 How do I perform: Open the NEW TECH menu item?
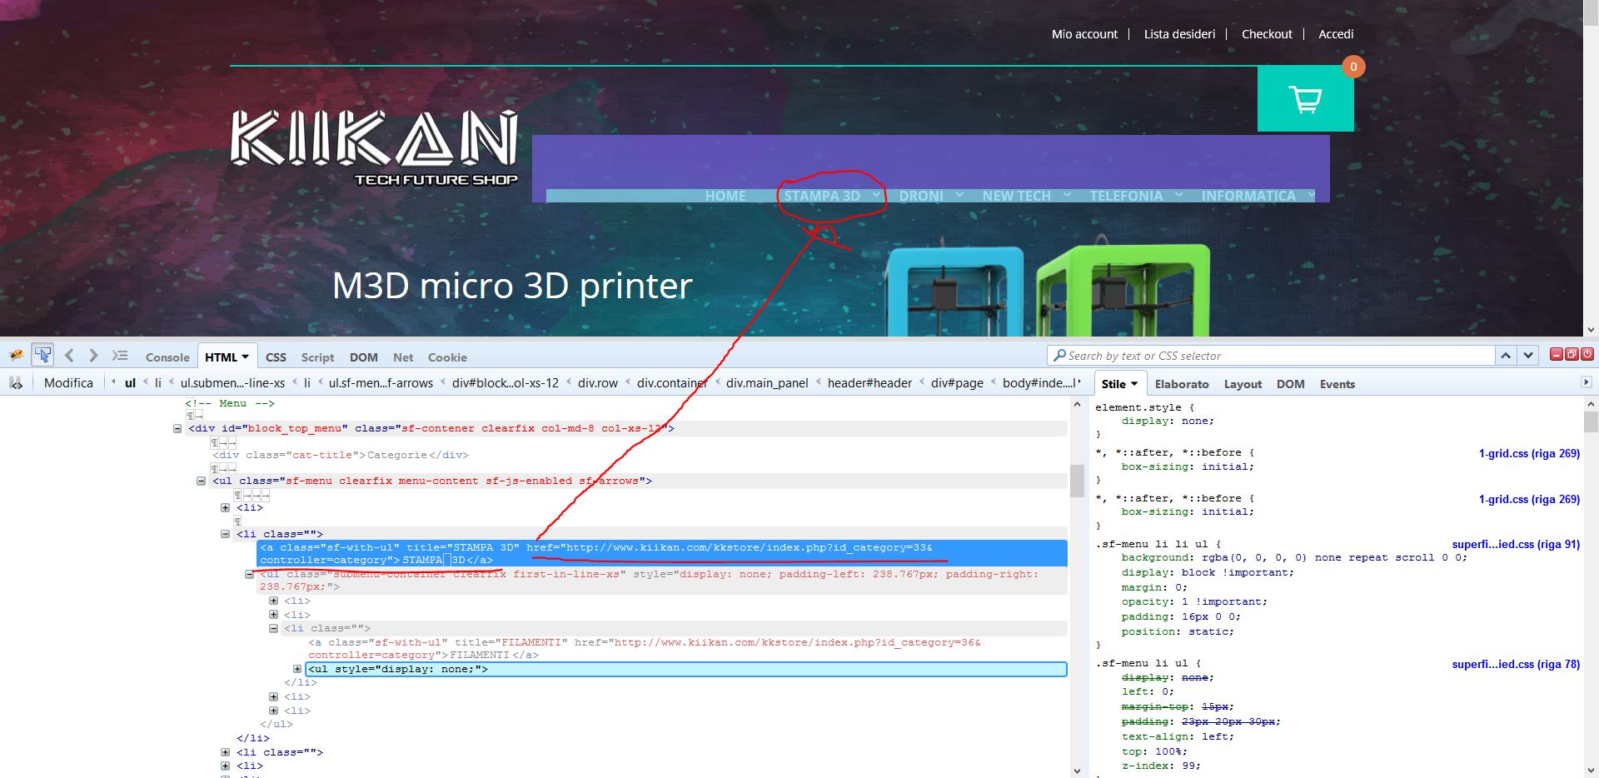pyautogui.click(x=1016, y=196)
